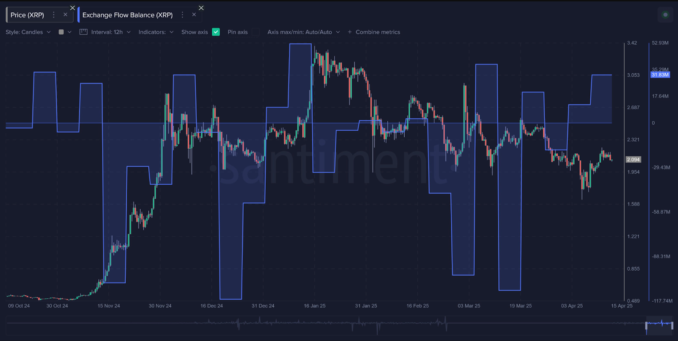Click the 52.93M flow axis value
This screenshot has width=678, height=341.
click(660, 43)
